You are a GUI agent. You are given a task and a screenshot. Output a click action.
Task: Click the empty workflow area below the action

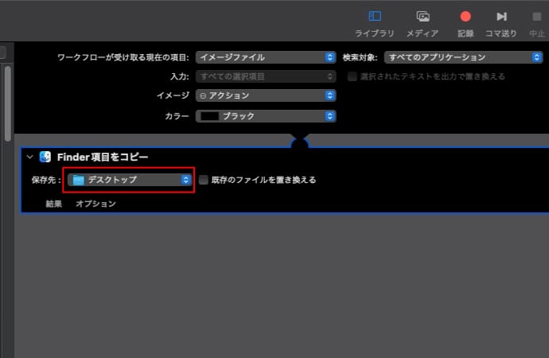[x=278, y=286]
